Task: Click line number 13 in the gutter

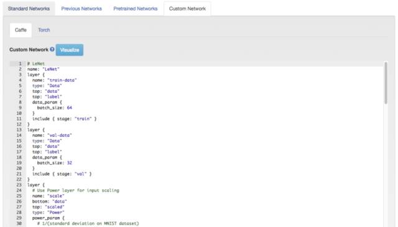Action: click(19, 130)
